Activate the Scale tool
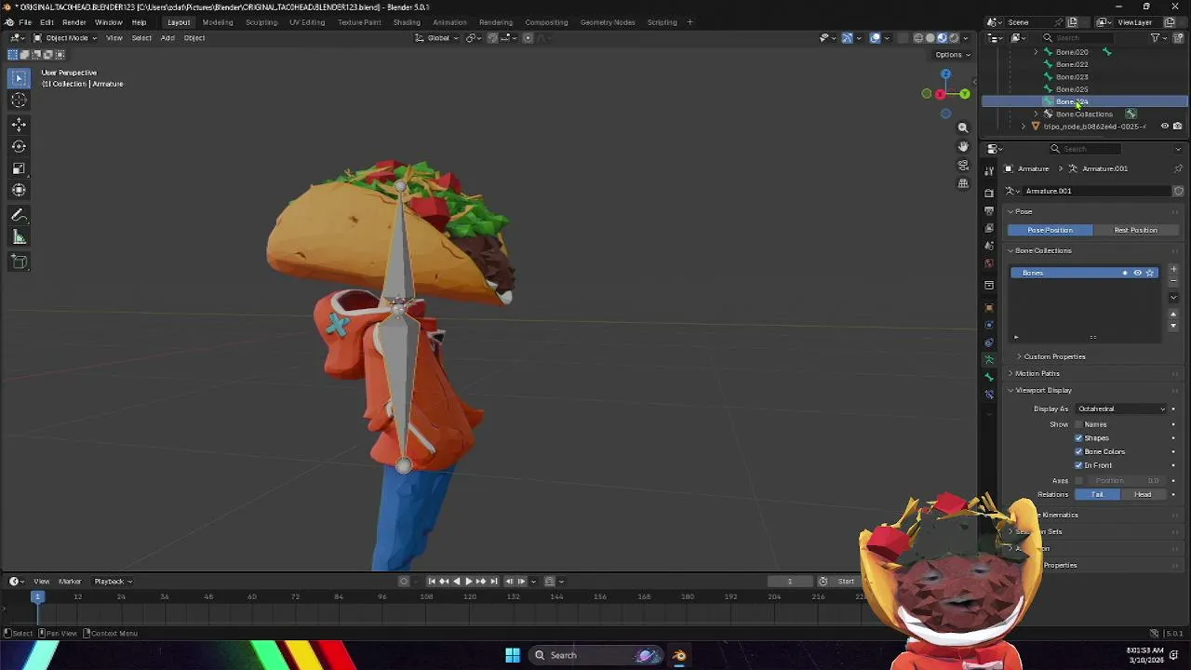The height and width of the screenshot is (670, 1191). coord(19,168)
